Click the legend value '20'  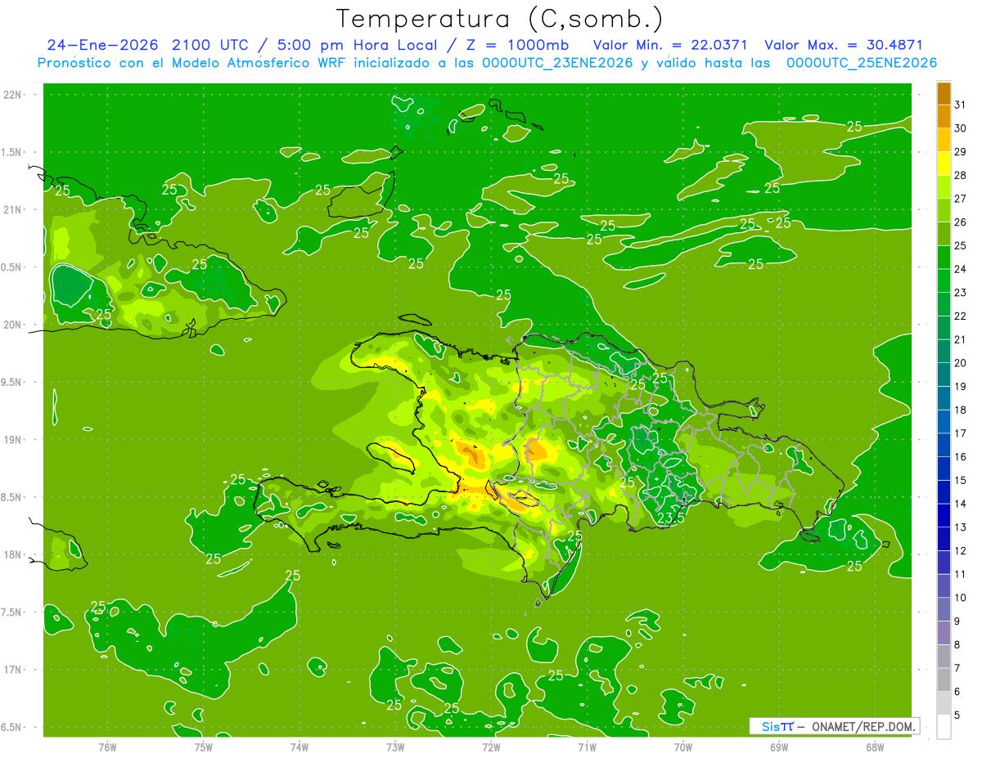961,363
